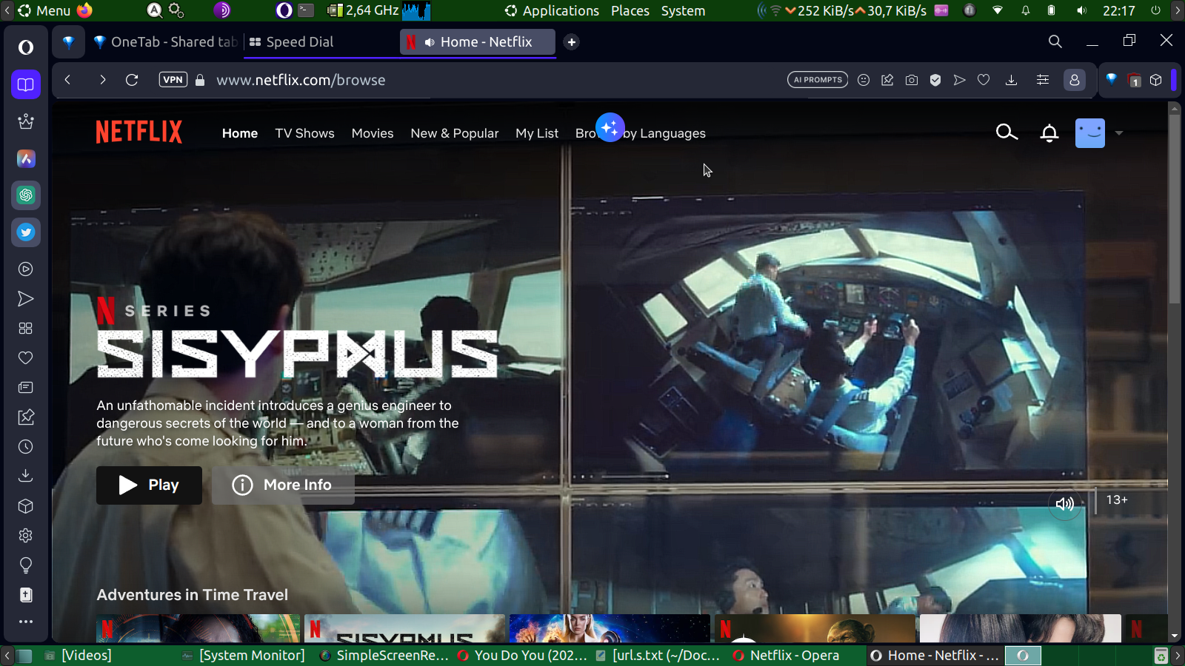This screenshot has width=1185, height=666.
Task: Switch to Netflix - Opera taskbar window
Action: tap(787, 656)
